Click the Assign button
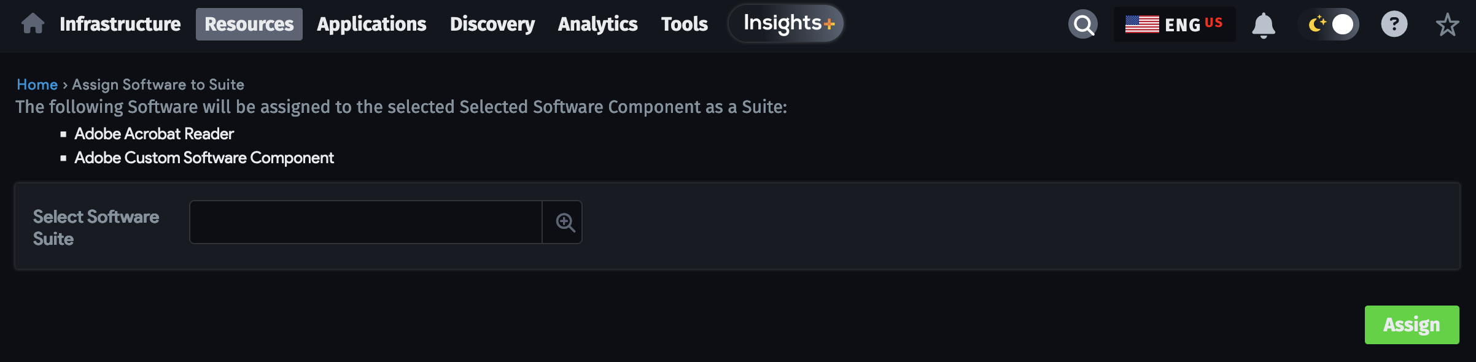Image resolution: width=1476 pixels, height=362 pixels. pos(1412,324)
